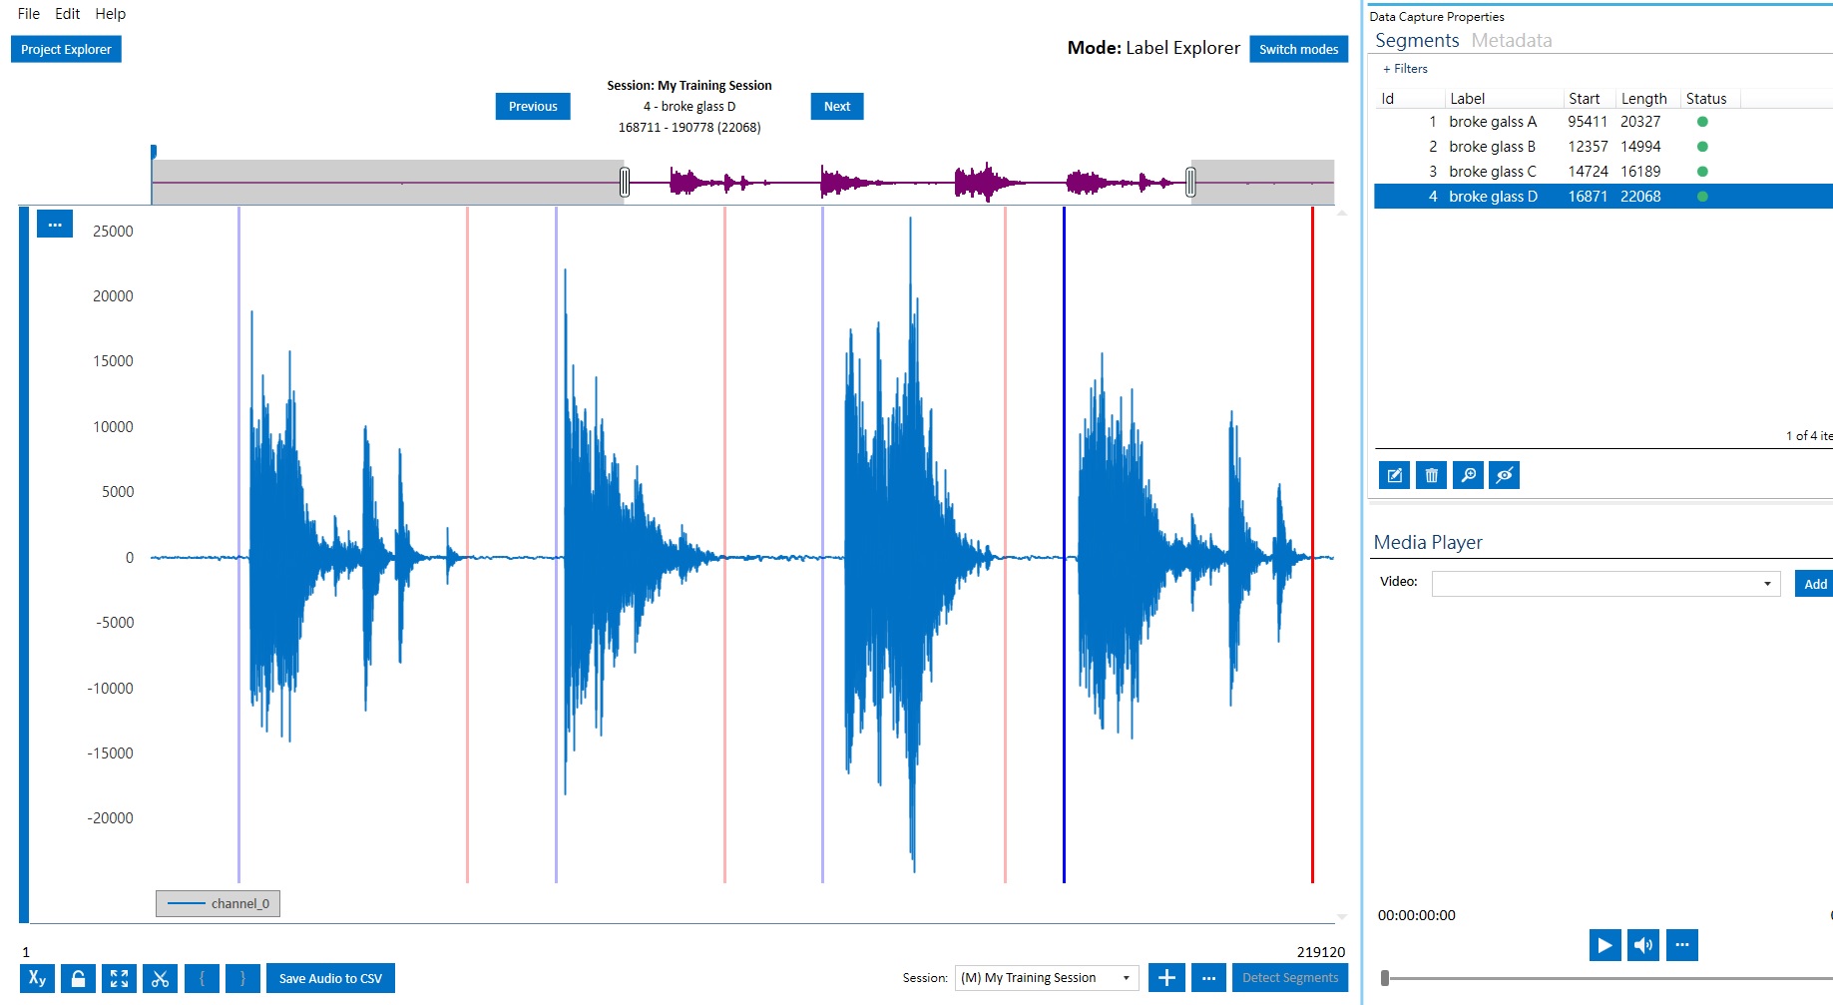Image resolution: width=1833 pixels, height=1005 pixels.
Task: Click the magnifier zoom-to-segment icon
Action: point(1468,475)
